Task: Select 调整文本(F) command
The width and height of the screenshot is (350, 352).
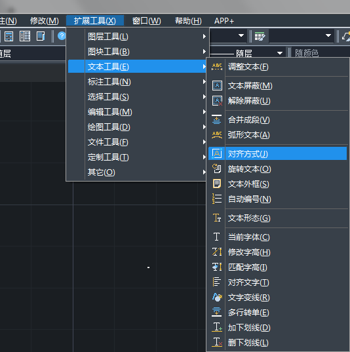Action: click(278, 67)
